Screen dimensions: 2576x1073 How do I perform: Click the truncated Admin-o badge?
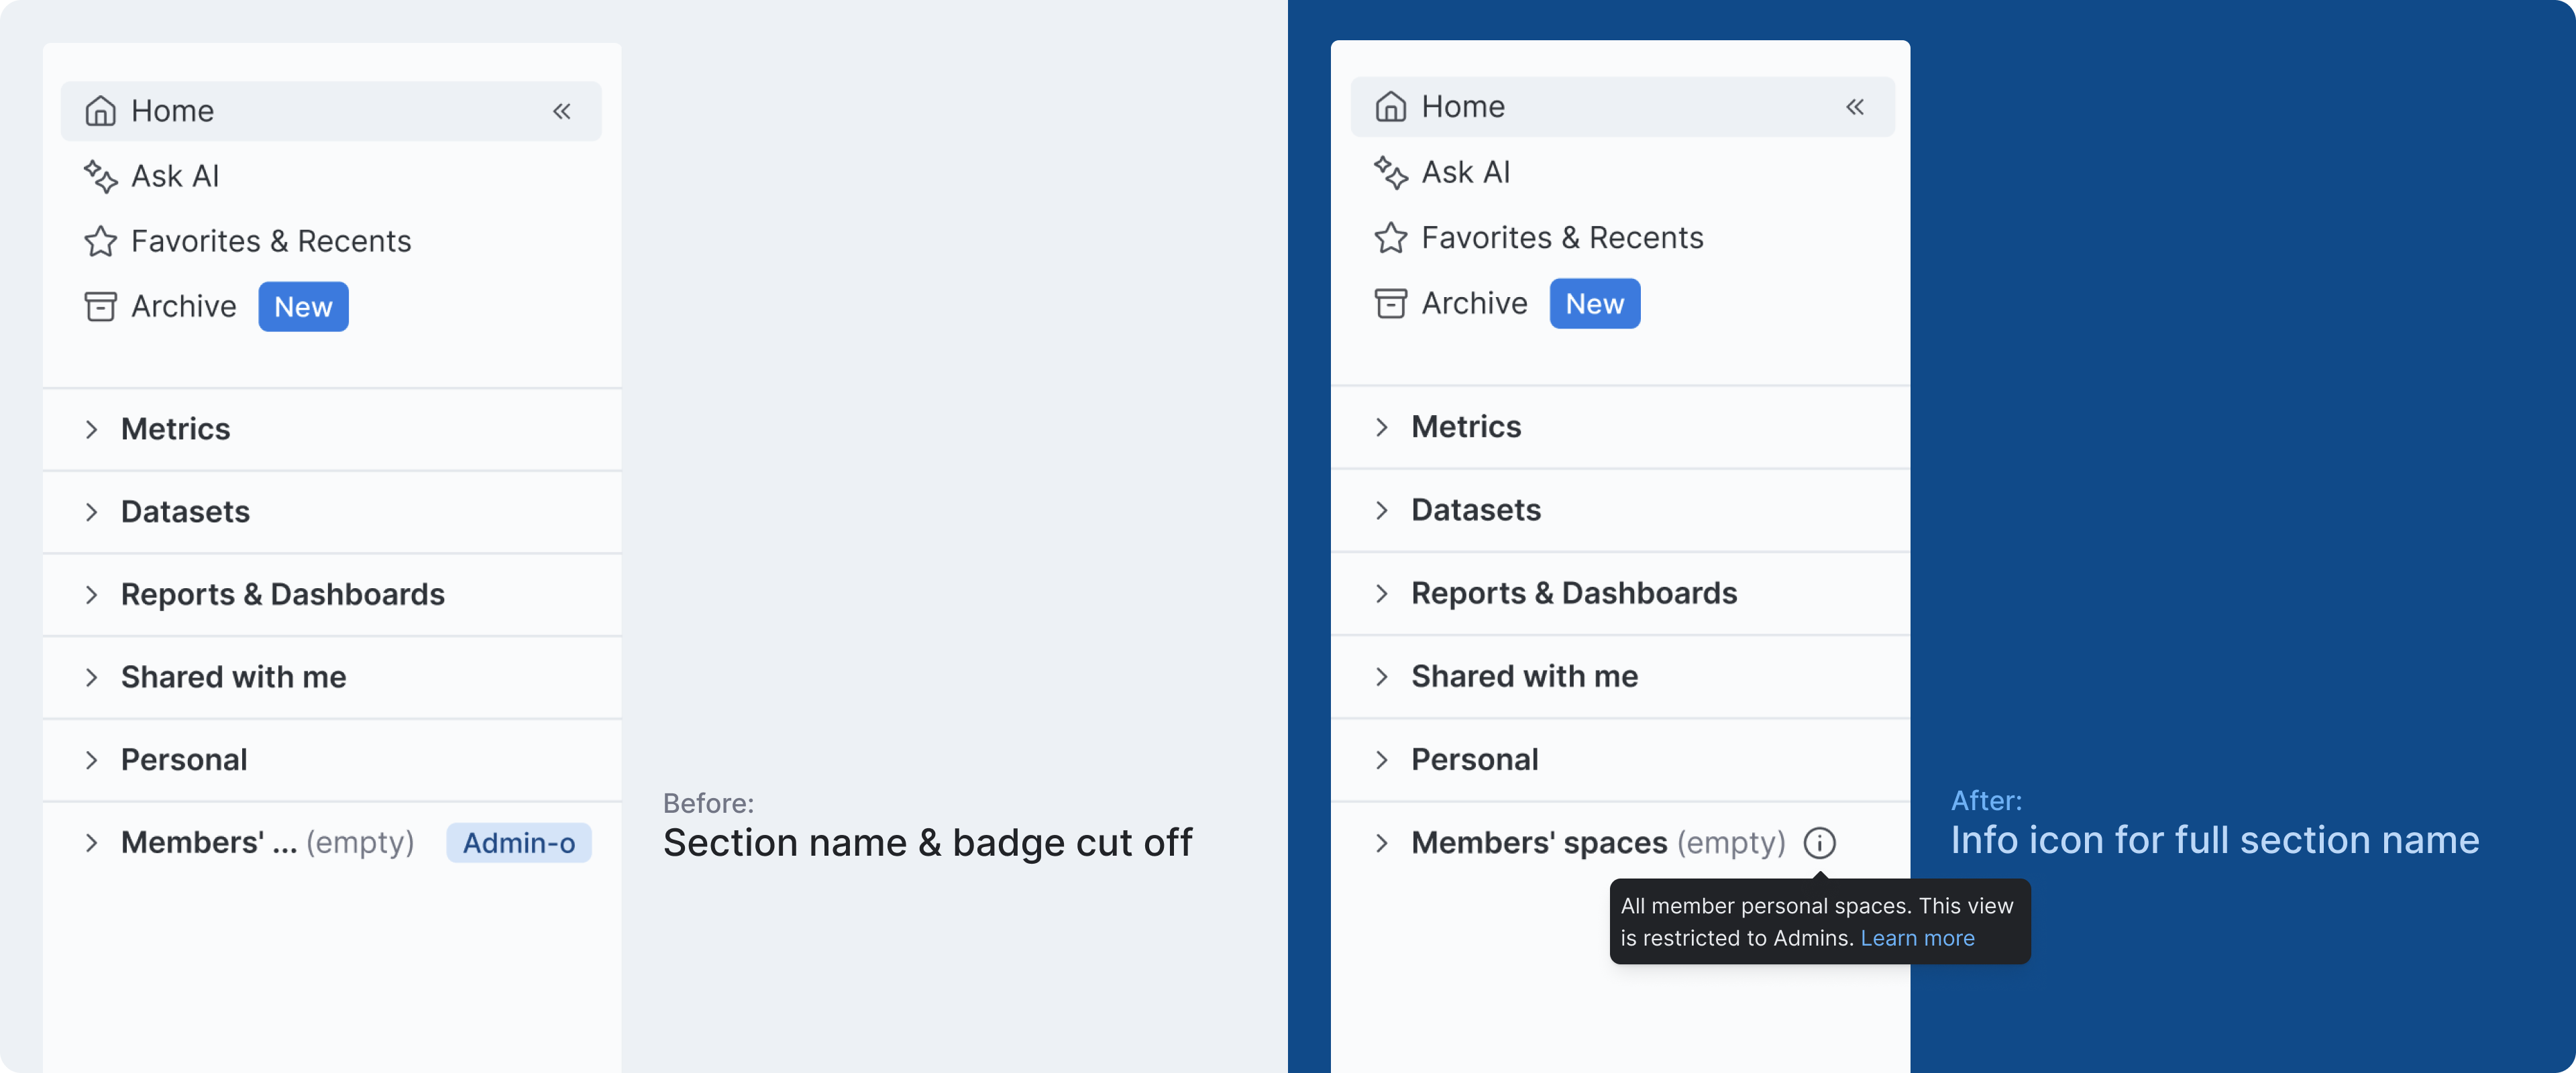pos(518,843)
